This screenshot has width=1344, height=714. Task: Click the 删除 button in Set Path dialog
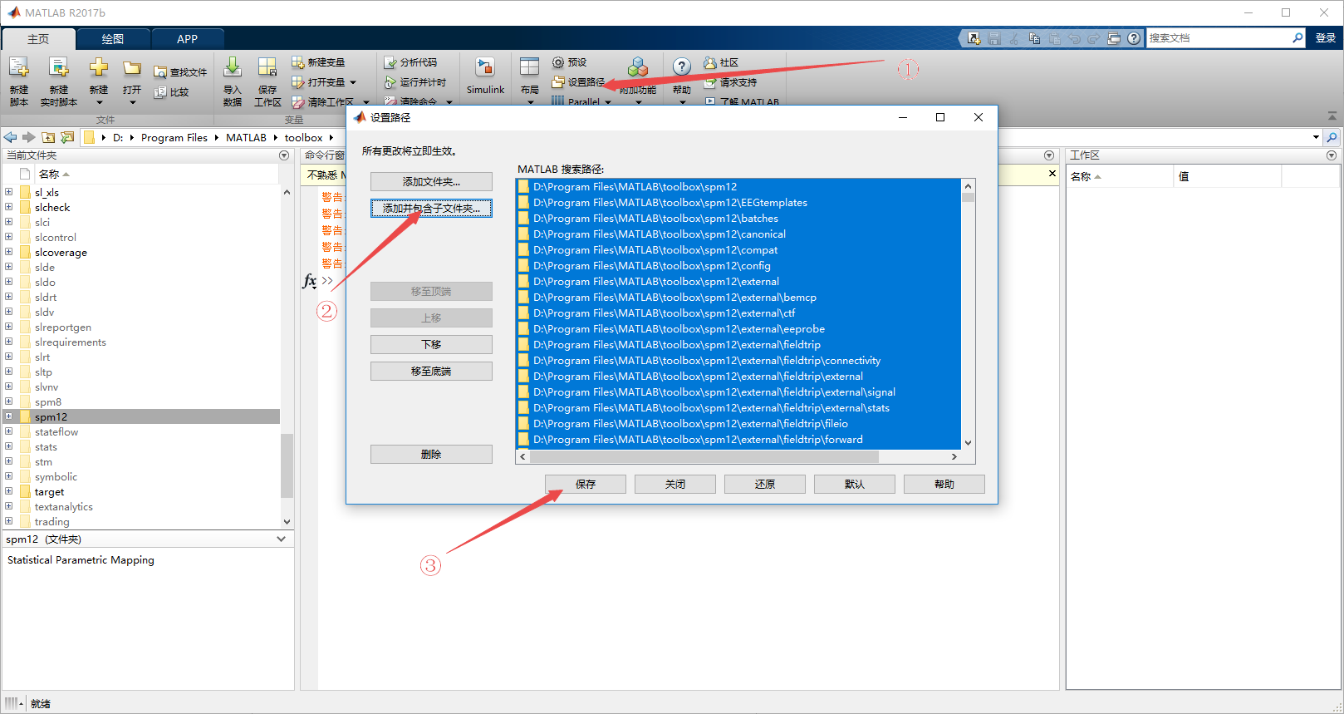(431, 454)
